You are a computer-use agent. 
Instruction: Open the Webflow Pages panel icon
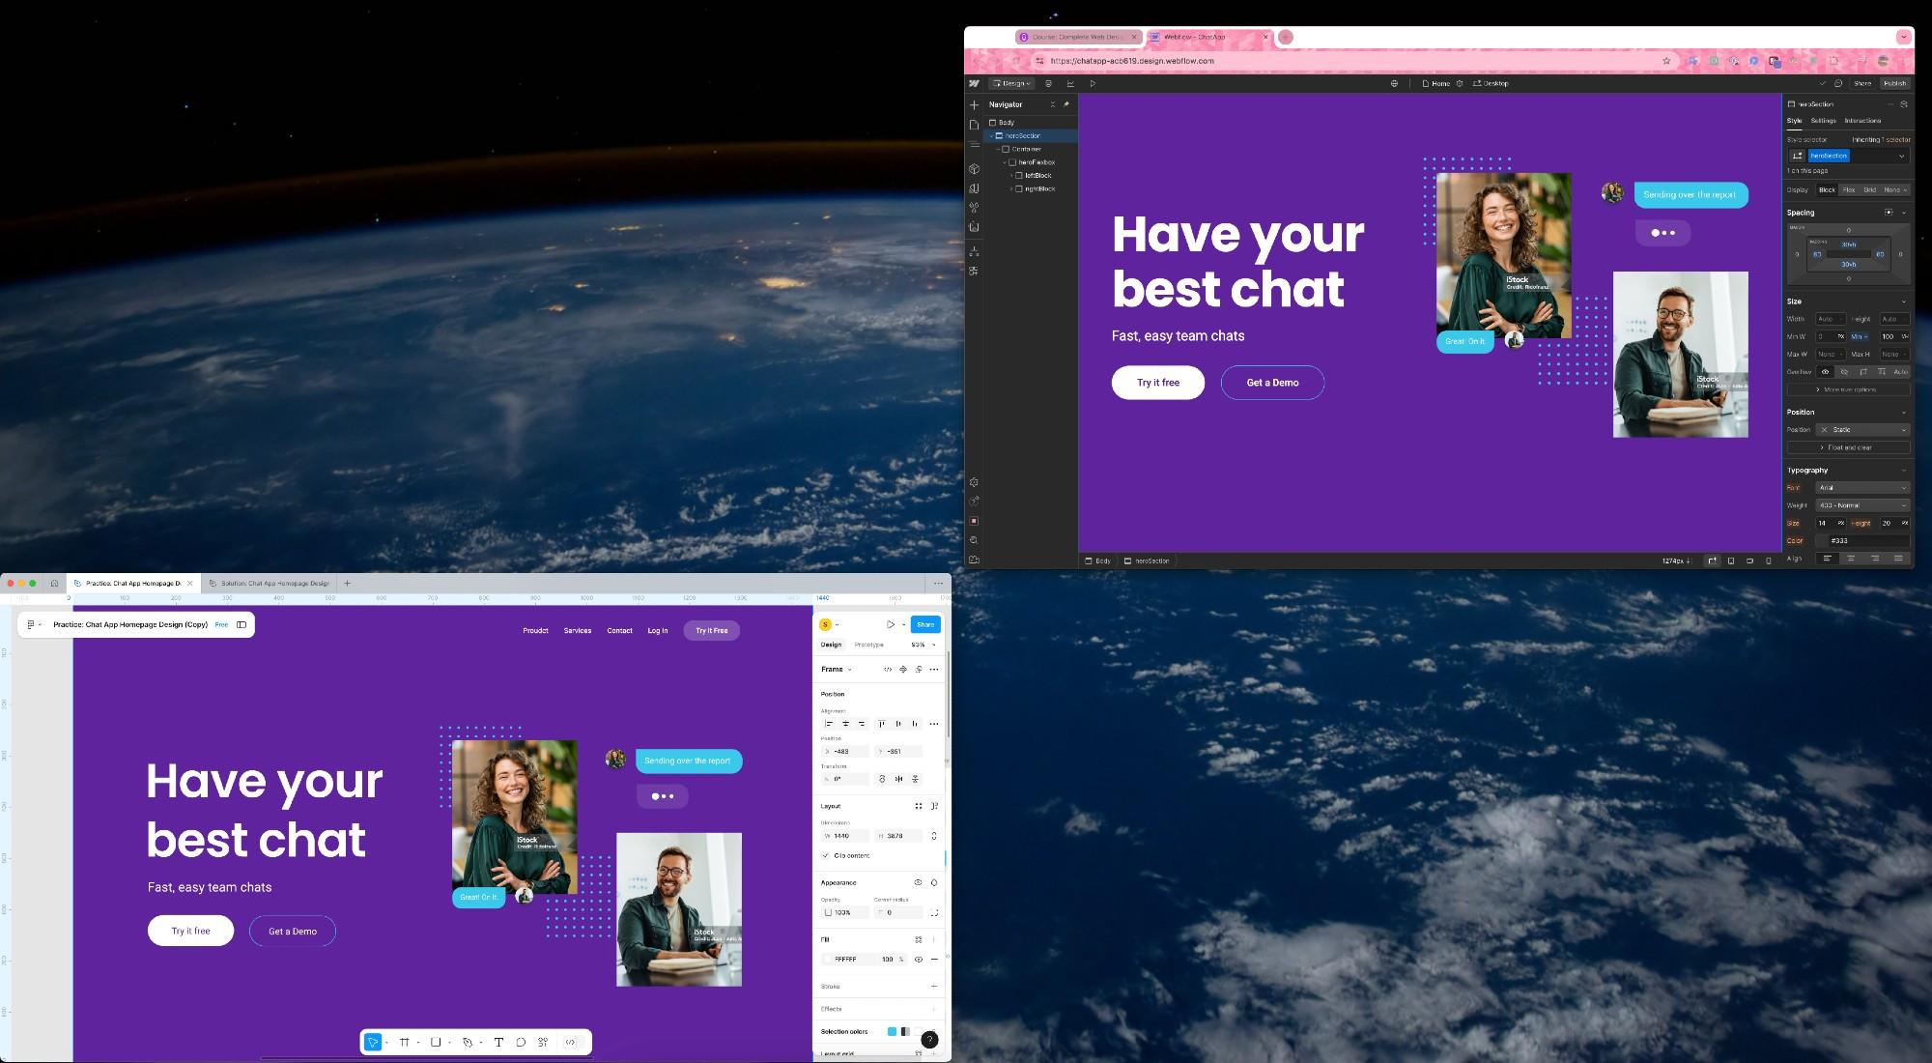pyautogui.click(x=974, y=125)
